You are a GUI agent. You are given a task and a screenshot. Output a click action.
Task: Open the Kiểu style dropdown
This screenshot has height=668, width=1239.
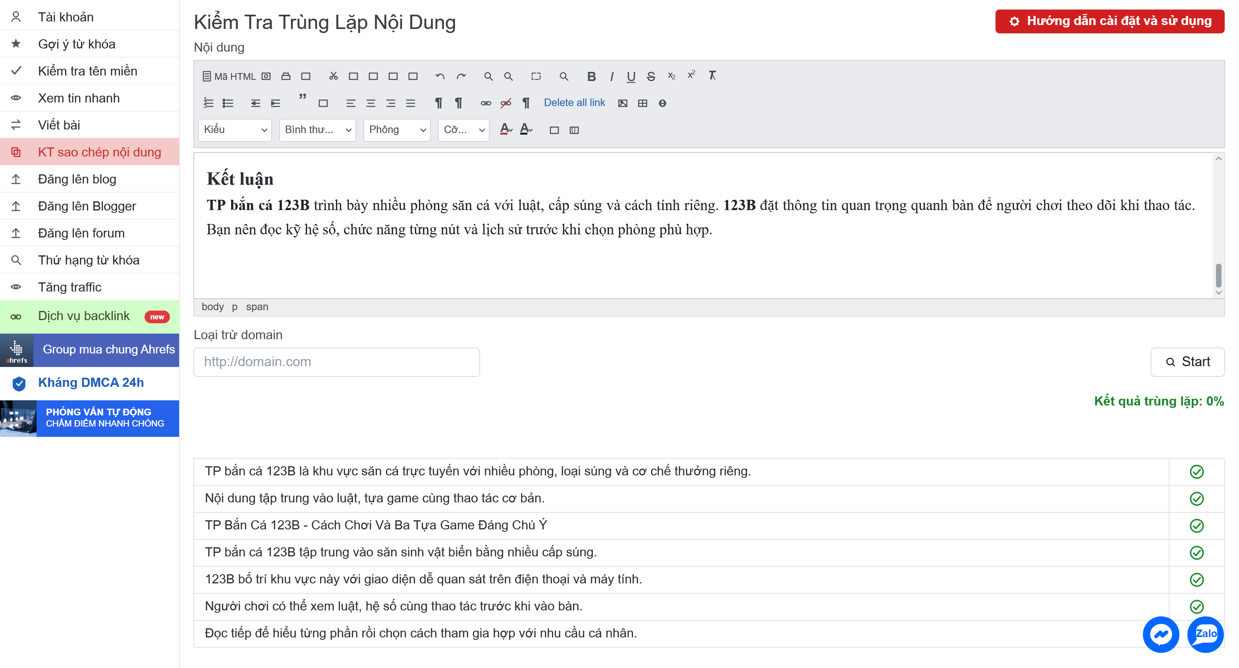coord(235,130)
